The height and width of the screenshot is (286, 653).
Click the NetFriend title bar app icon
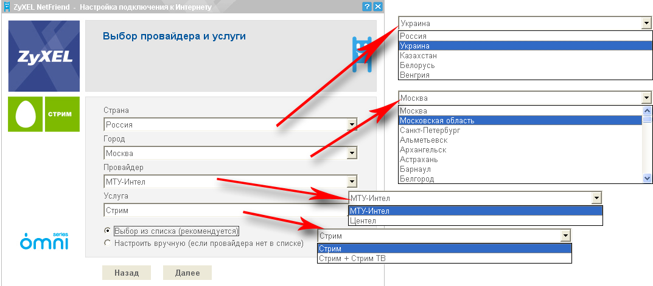(x=7, y=7)
